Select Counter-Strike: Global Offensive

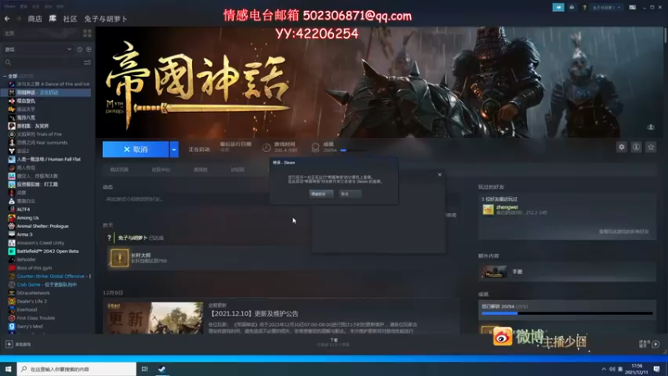[49, 277]
